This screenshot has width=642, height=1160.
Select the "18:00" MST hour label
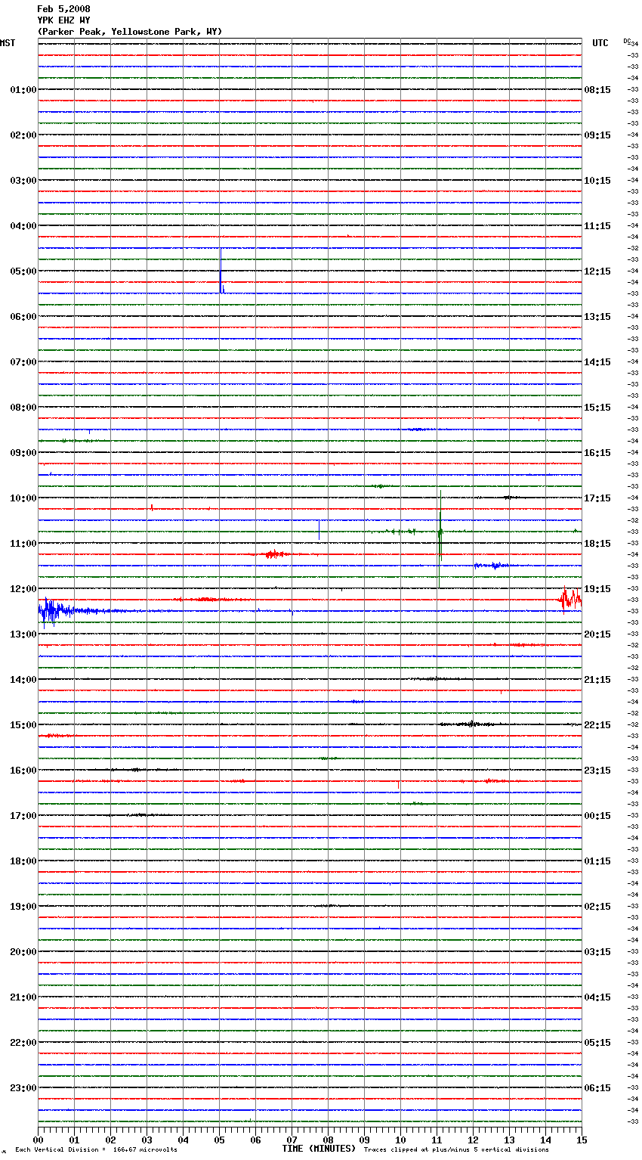pyautogui.click(x=23, y=861)
